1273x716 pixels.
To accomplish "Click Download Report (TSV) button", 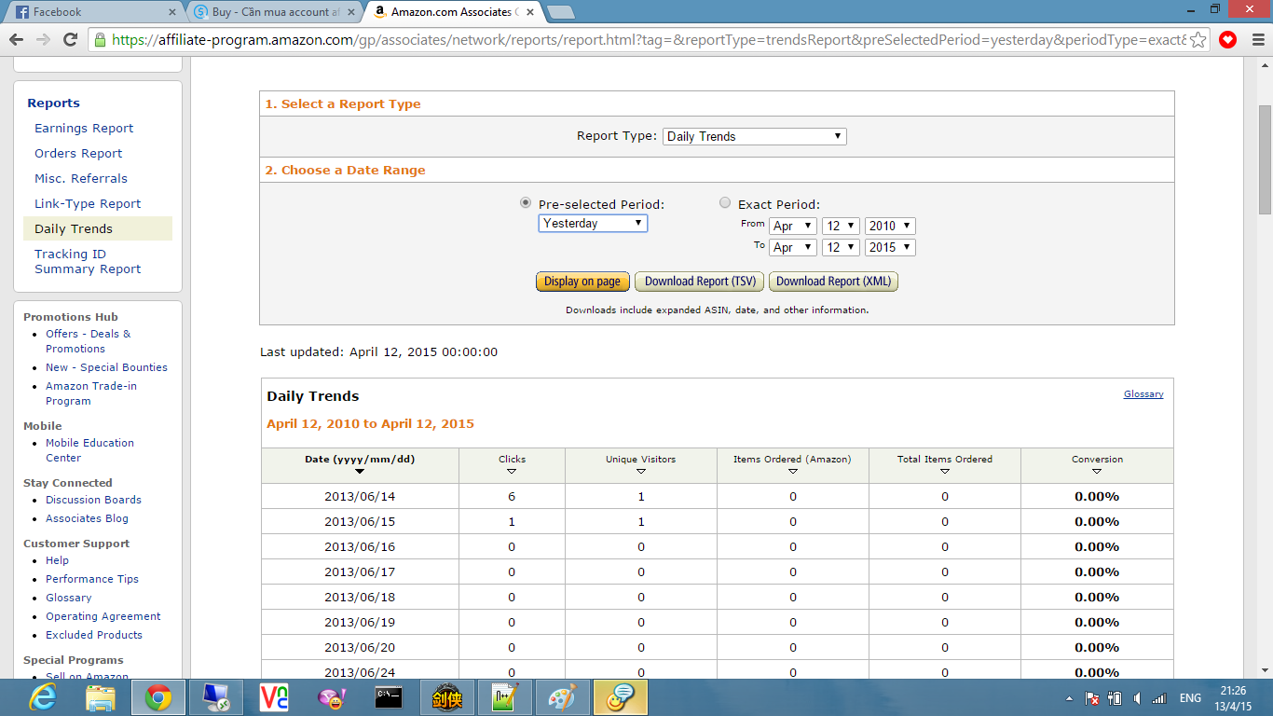I will tap(699, 282).
